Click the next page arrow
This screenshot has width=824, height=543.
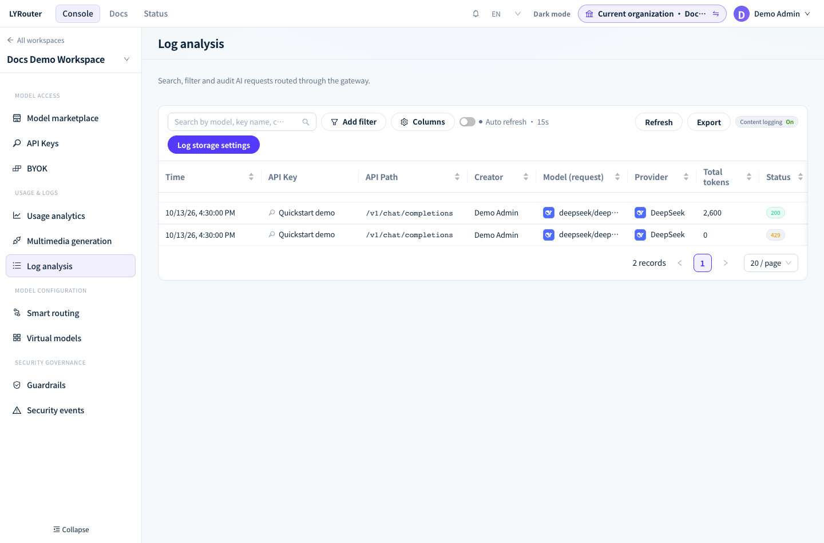coord(726,263)
